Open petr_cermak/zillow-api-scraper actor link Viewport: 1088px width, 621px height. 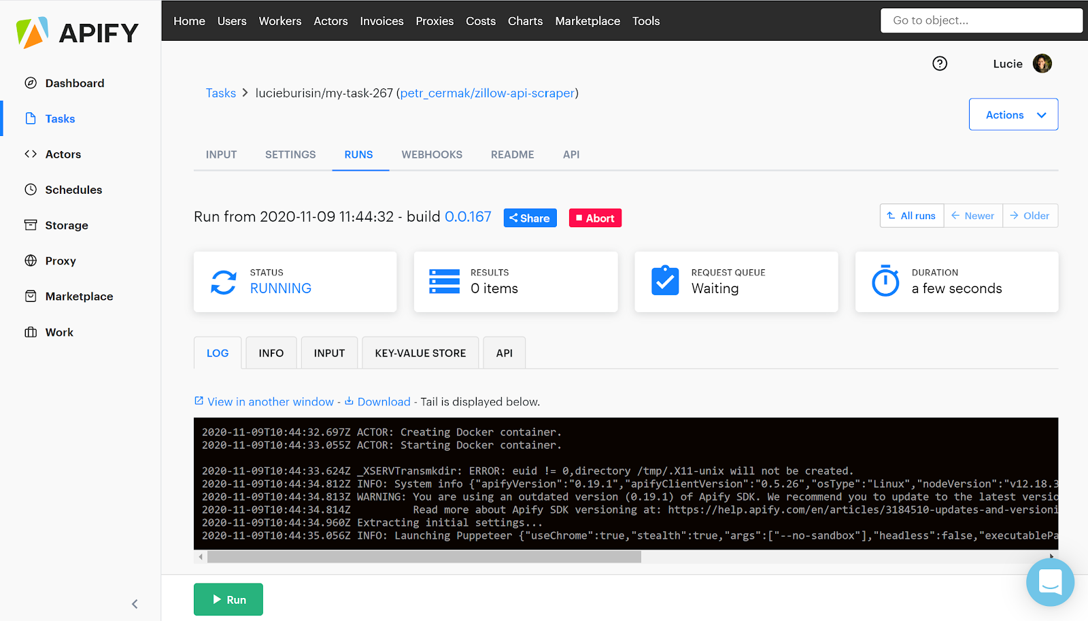point(488,93)
